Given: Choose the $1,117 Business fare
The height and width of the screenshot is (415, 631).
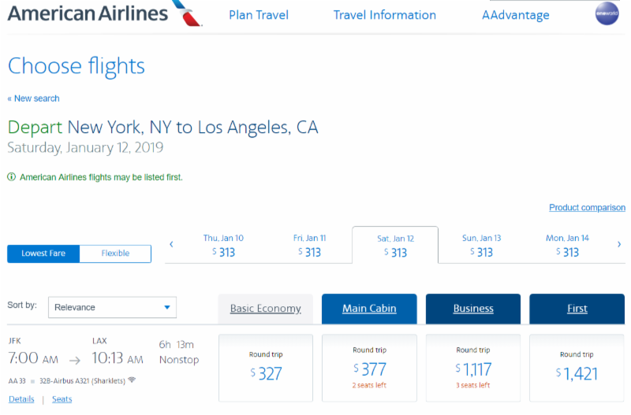Looking at the screenshot, I should click(x=473, y=368).
